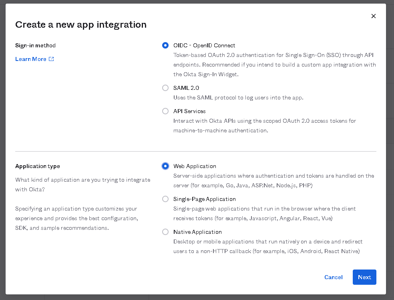Select the Single-Page Application radio button
The width and height of the screenshot is (394, 300).
click(x=165, y=199)
